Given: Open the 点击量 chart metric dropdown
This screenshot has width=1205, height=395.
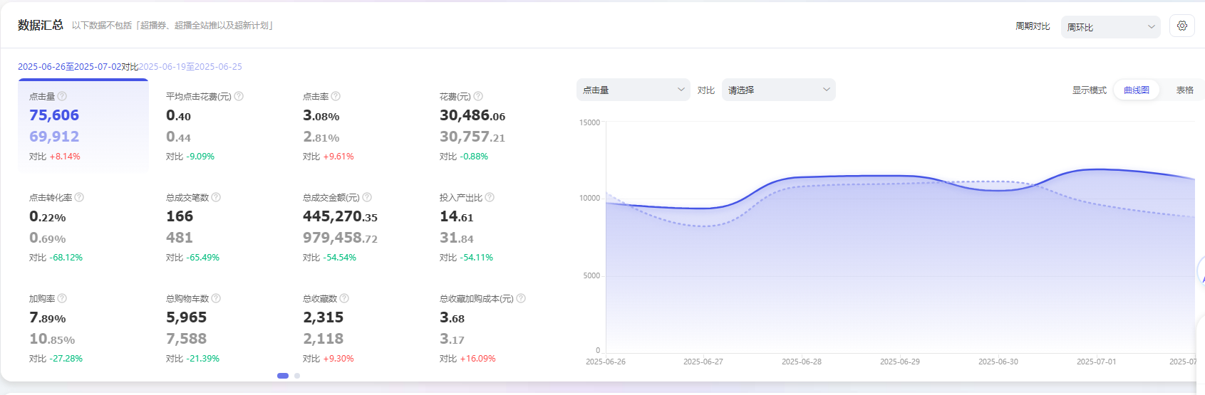Looking at the screenshot, I should point(633,90).
